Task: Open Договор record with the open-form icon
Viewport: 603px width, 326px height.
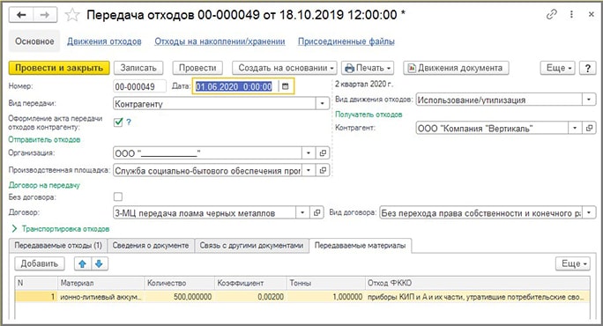Action: (x=316, y=212)
